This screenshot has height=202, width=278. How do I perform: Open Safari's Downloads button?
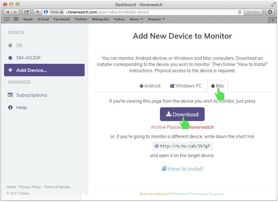[270, 12]
